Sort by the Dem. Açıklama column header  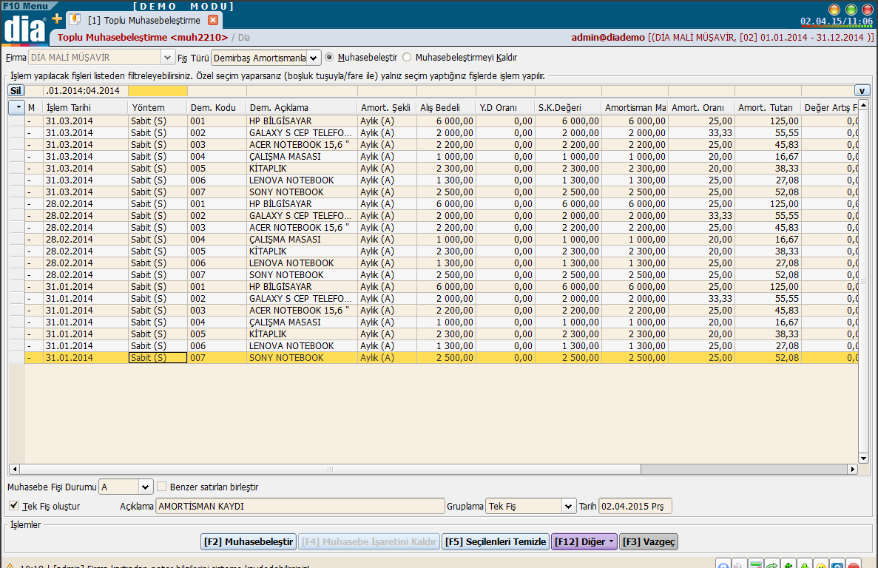tap(302, 107)
